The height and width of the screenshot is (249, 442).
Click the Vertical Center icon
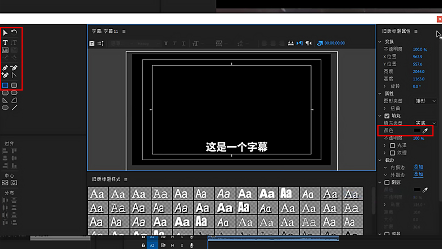click(x=14, y=183)
